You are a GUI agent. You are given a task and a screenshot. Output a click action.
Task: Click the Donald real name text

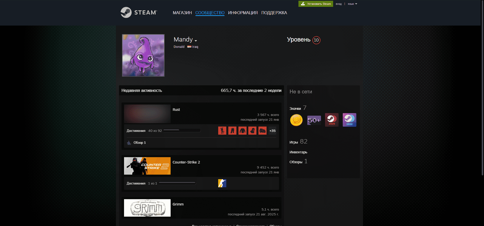(179, 47)
